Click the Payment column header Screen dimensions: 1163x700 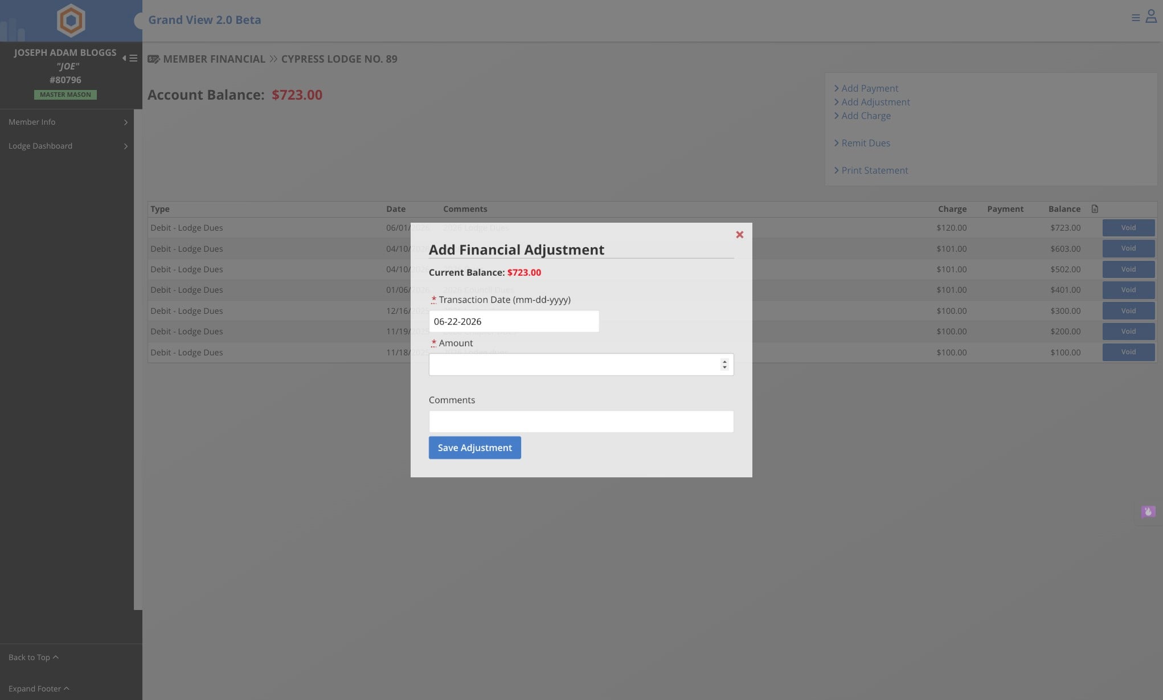[x=1005, y=209]
